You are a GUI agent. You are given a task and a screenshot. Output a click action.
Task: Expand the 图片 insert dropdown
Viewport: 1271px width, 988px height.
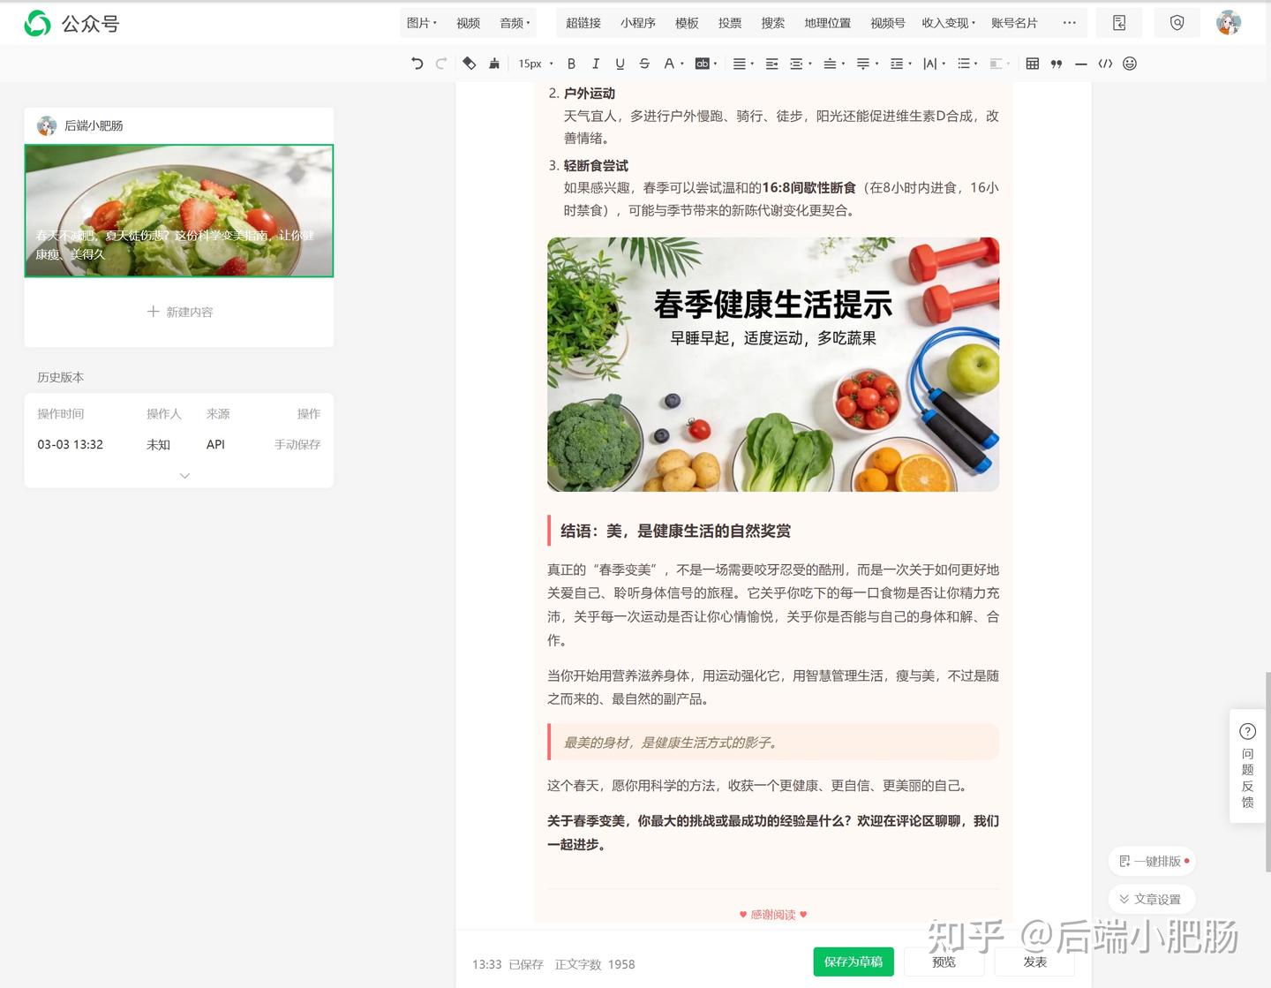tap(421, 23)
